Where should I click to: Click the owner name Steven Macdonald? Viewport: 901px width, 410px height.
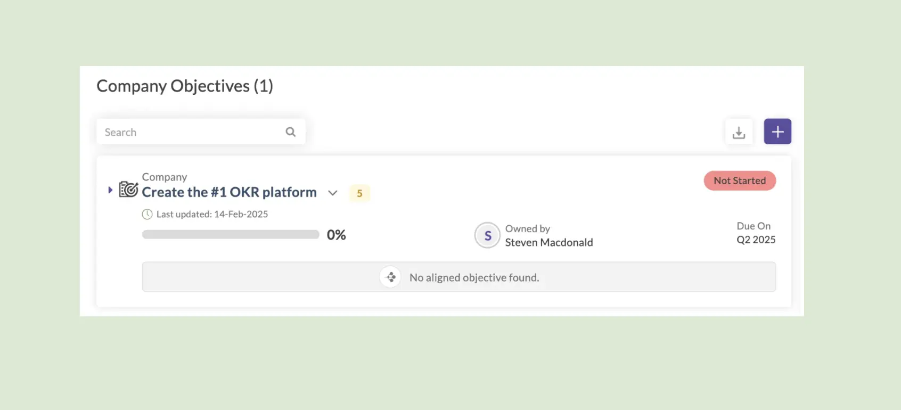[x=549, y=242]
